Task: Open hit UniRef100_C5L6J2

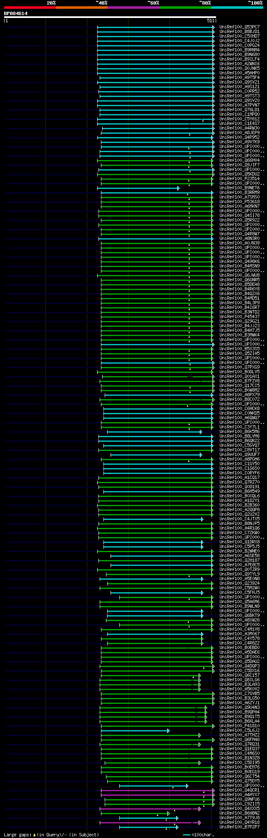Action: tap(239, 731)
